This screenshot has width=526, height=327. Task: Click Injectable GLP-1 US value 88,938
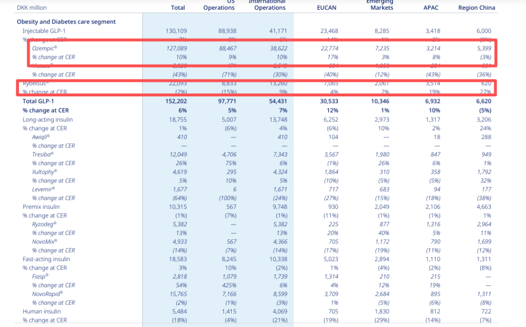(x=227, y=31)
